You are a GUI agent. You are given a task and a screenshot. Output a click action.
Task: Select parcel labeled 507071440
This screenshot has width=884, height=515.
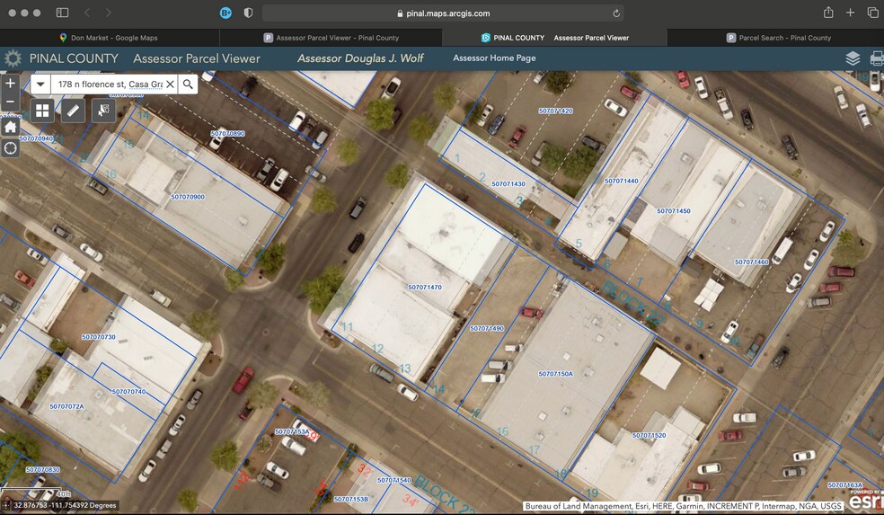[622, 181]
